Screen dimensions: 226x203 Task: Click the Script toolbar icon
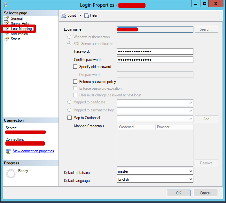tap(64, 15)
